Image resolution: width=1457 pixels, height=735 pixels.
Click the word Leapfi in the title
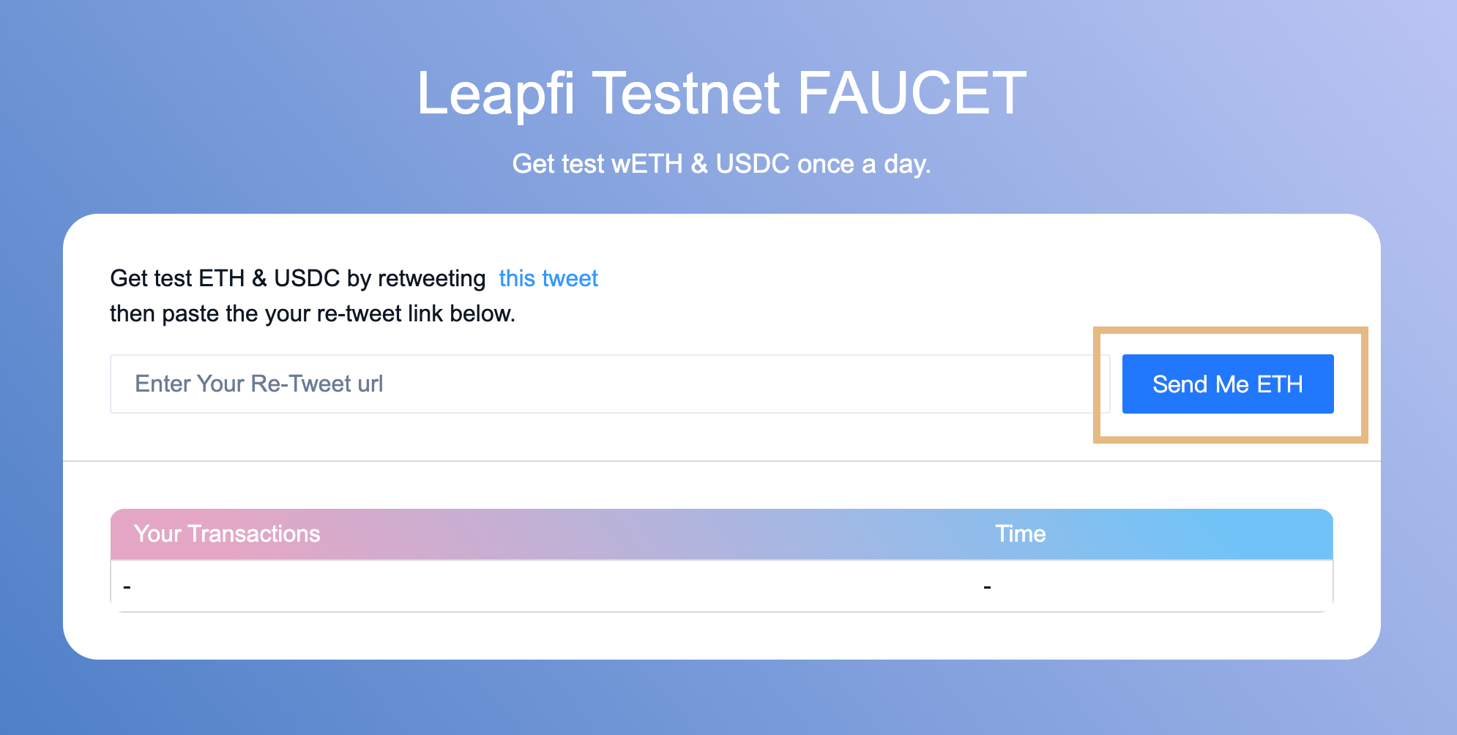pos(496,93)
